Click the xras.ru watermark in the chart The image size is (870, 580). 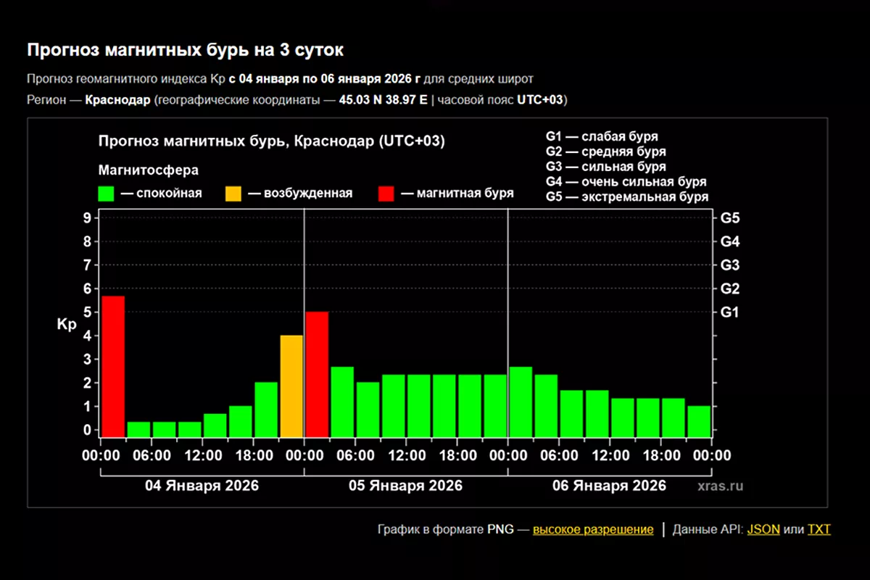[721, 486]
